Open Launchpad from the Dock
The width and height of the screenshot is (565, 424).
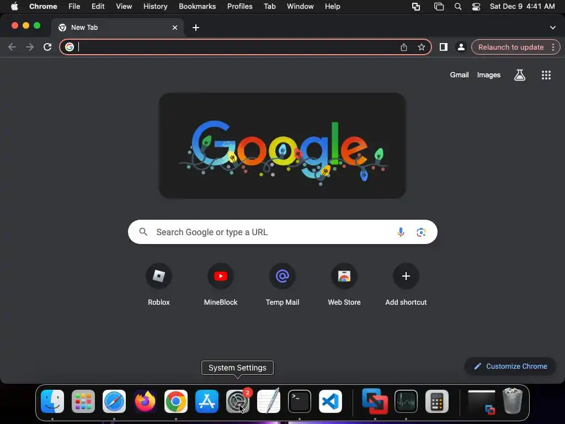(83, 401)
